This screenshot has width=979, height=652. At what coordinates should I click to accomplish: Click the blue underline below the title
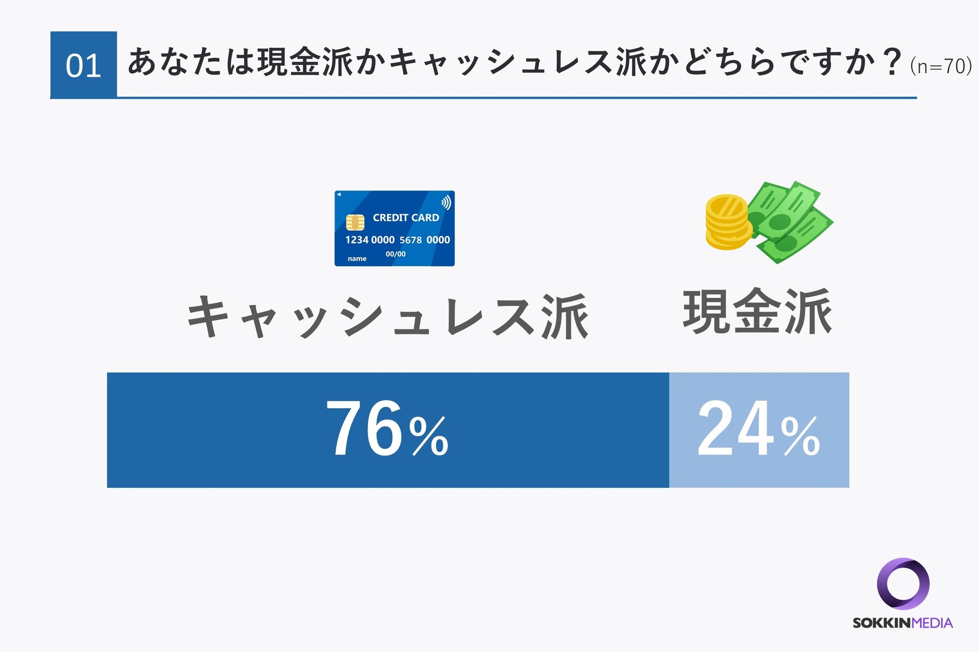[x=483, y=98]
